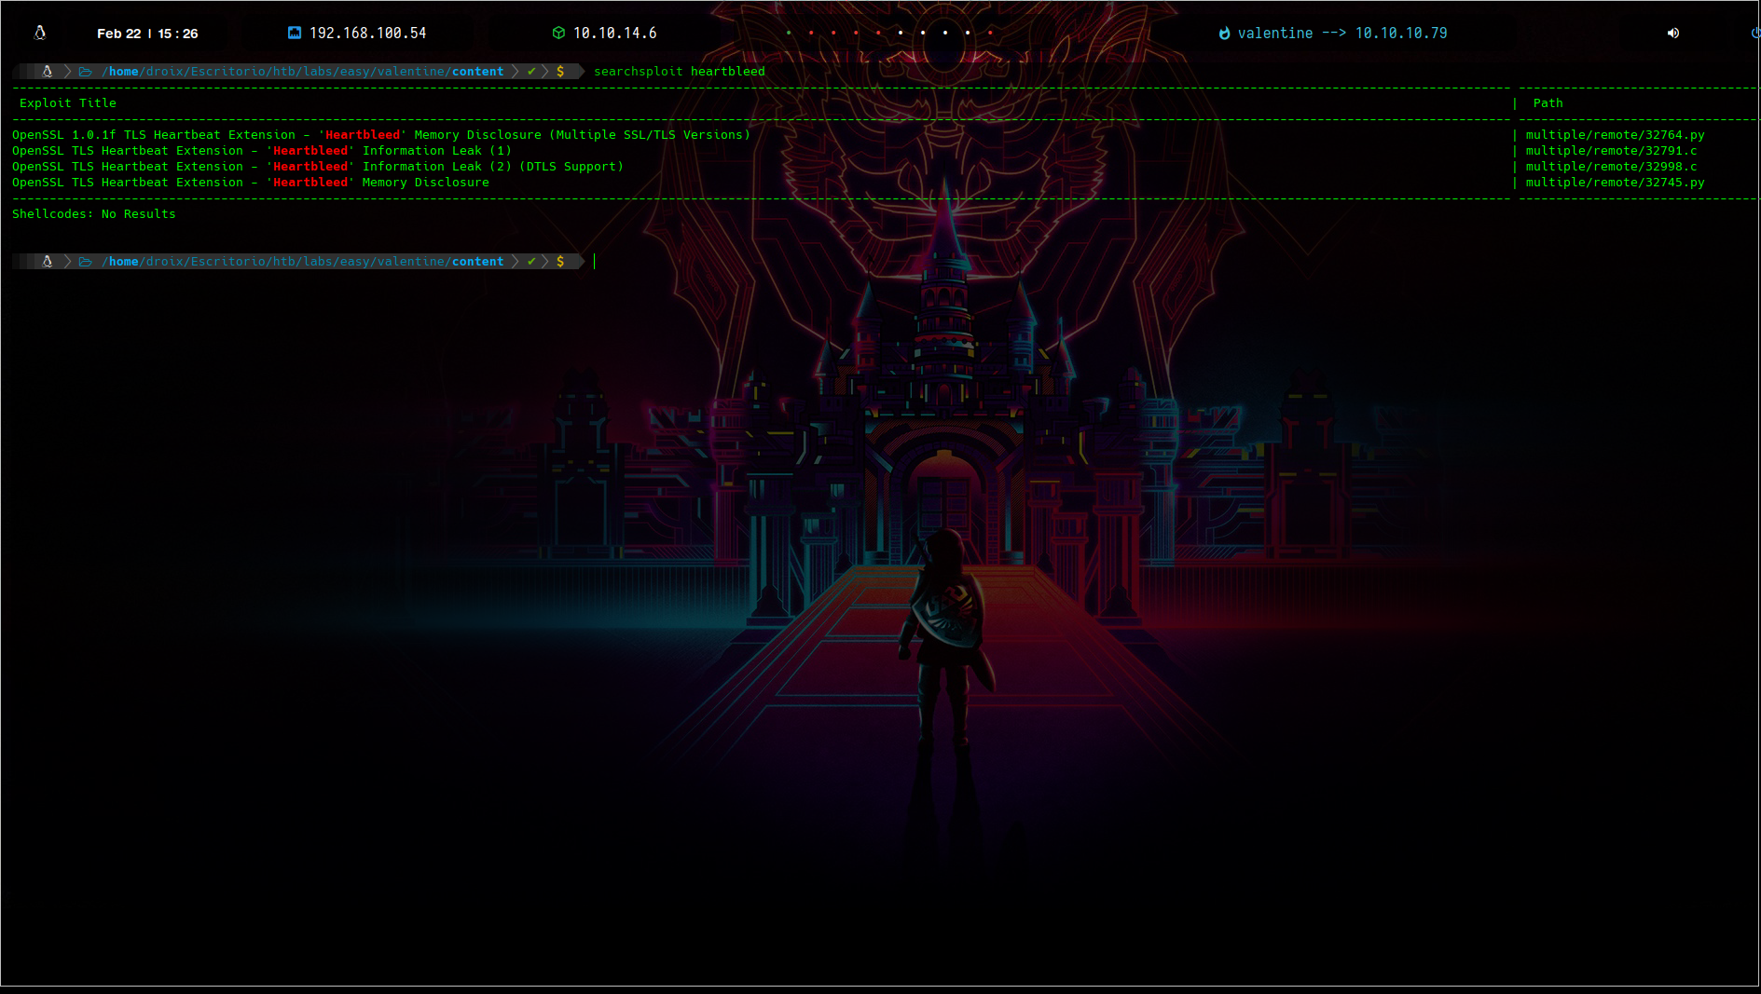Click the path multiple/remote/32764.py
The width and height of the screenshot is (1761, 994).
(x=1614, y=135)
